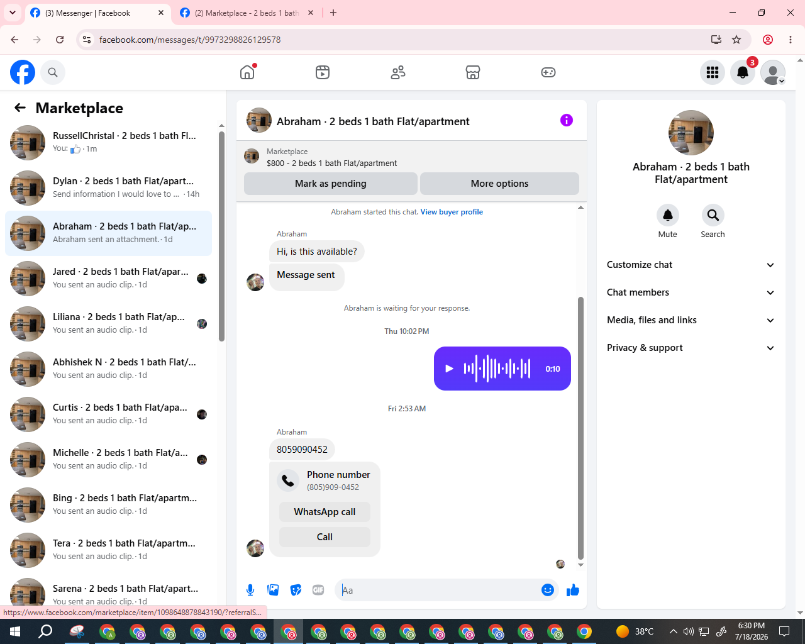
Task: Open the tab search dropdown
Action: (13, 13)
